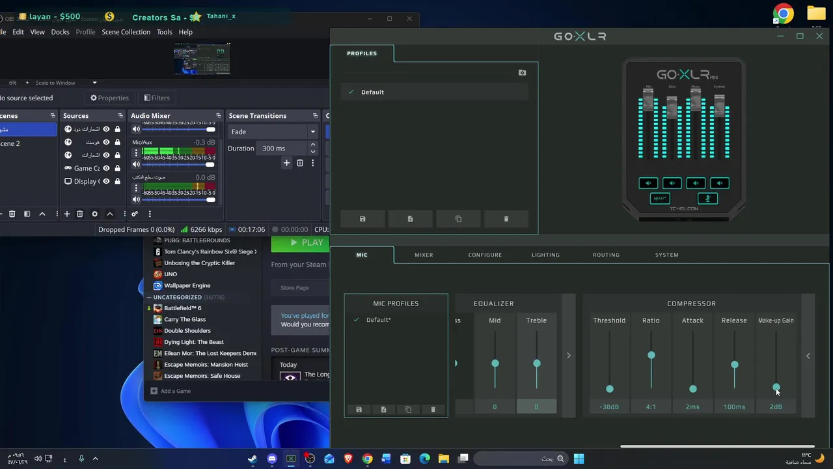Open the Scene Collection menu in OBS
The image size is (833, 469).
point(126,32)
